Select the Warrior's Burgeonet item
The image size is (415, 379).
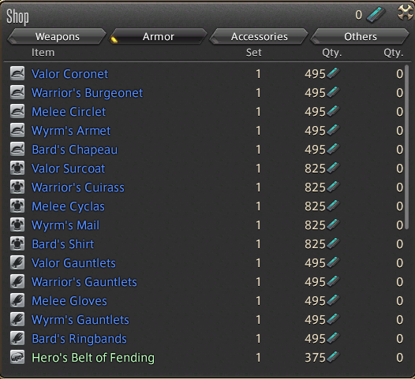click(87, 93)
